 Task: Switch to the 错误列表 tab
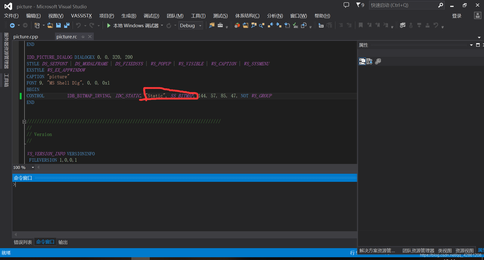click(x=23, y=242)
